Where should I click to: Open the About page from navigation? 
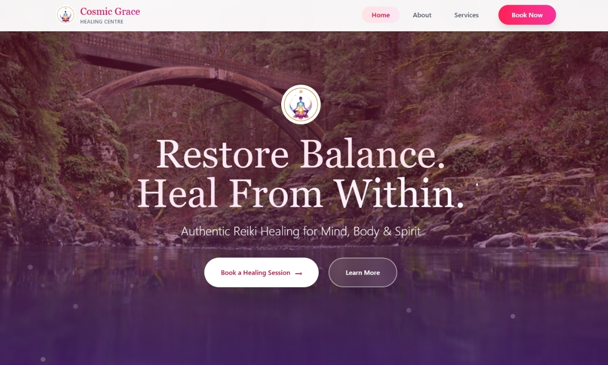[422, 15]
